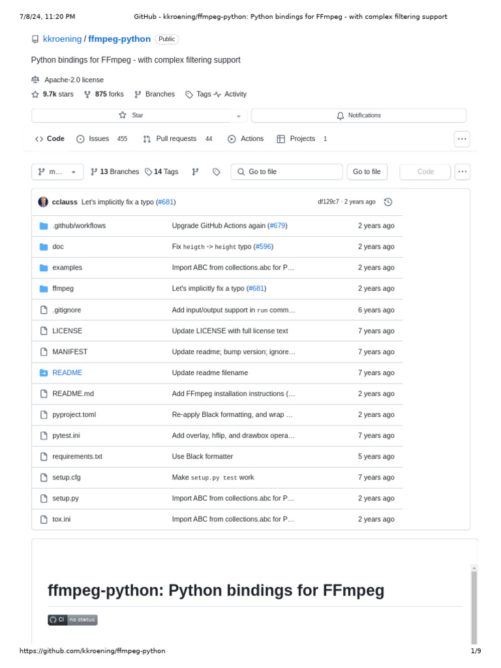Click the file icon for tox.ini
Image resolution: width=501 pixels, height=668 pixels.
pos(44,519)
